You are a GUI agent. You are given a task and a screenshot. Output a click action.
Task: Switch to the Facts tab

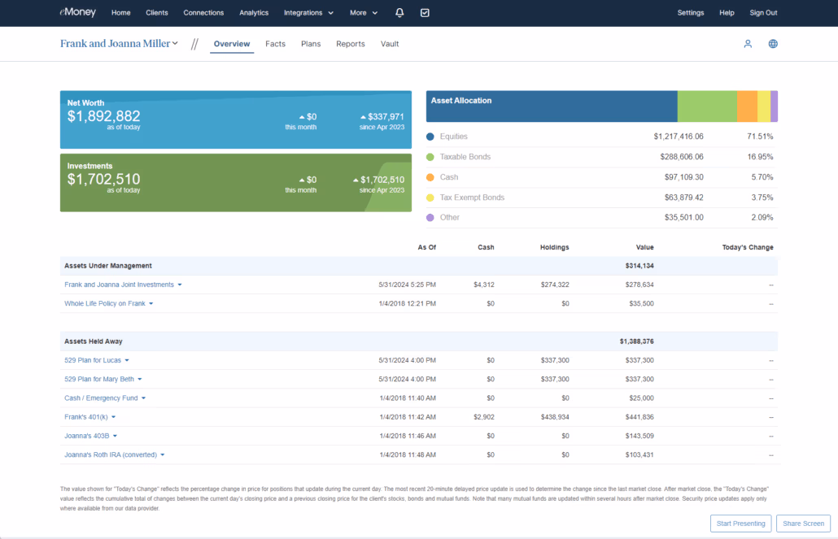point(275,44)
